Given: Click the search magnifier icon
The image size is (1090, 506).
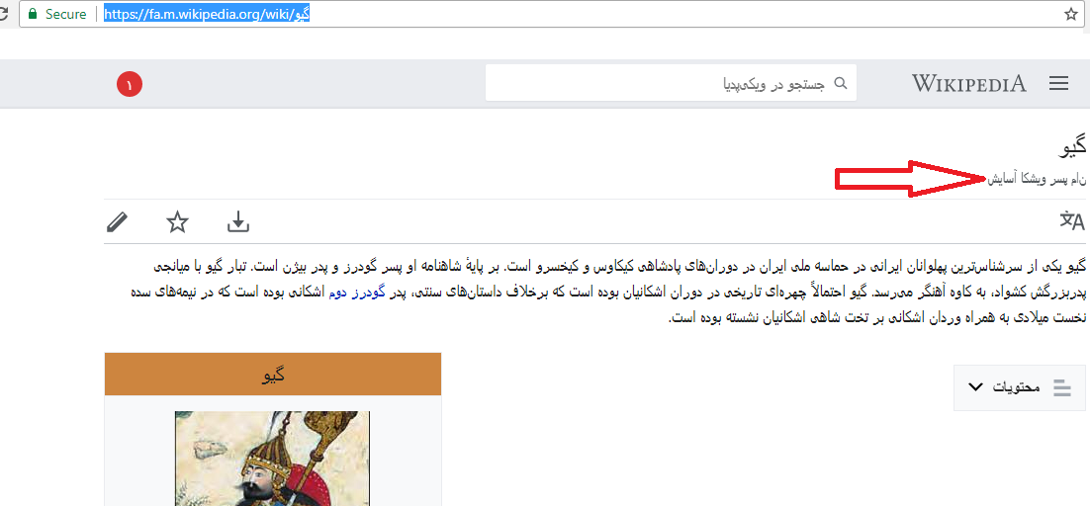Looking at the screenshot, I should coord(841,83).
